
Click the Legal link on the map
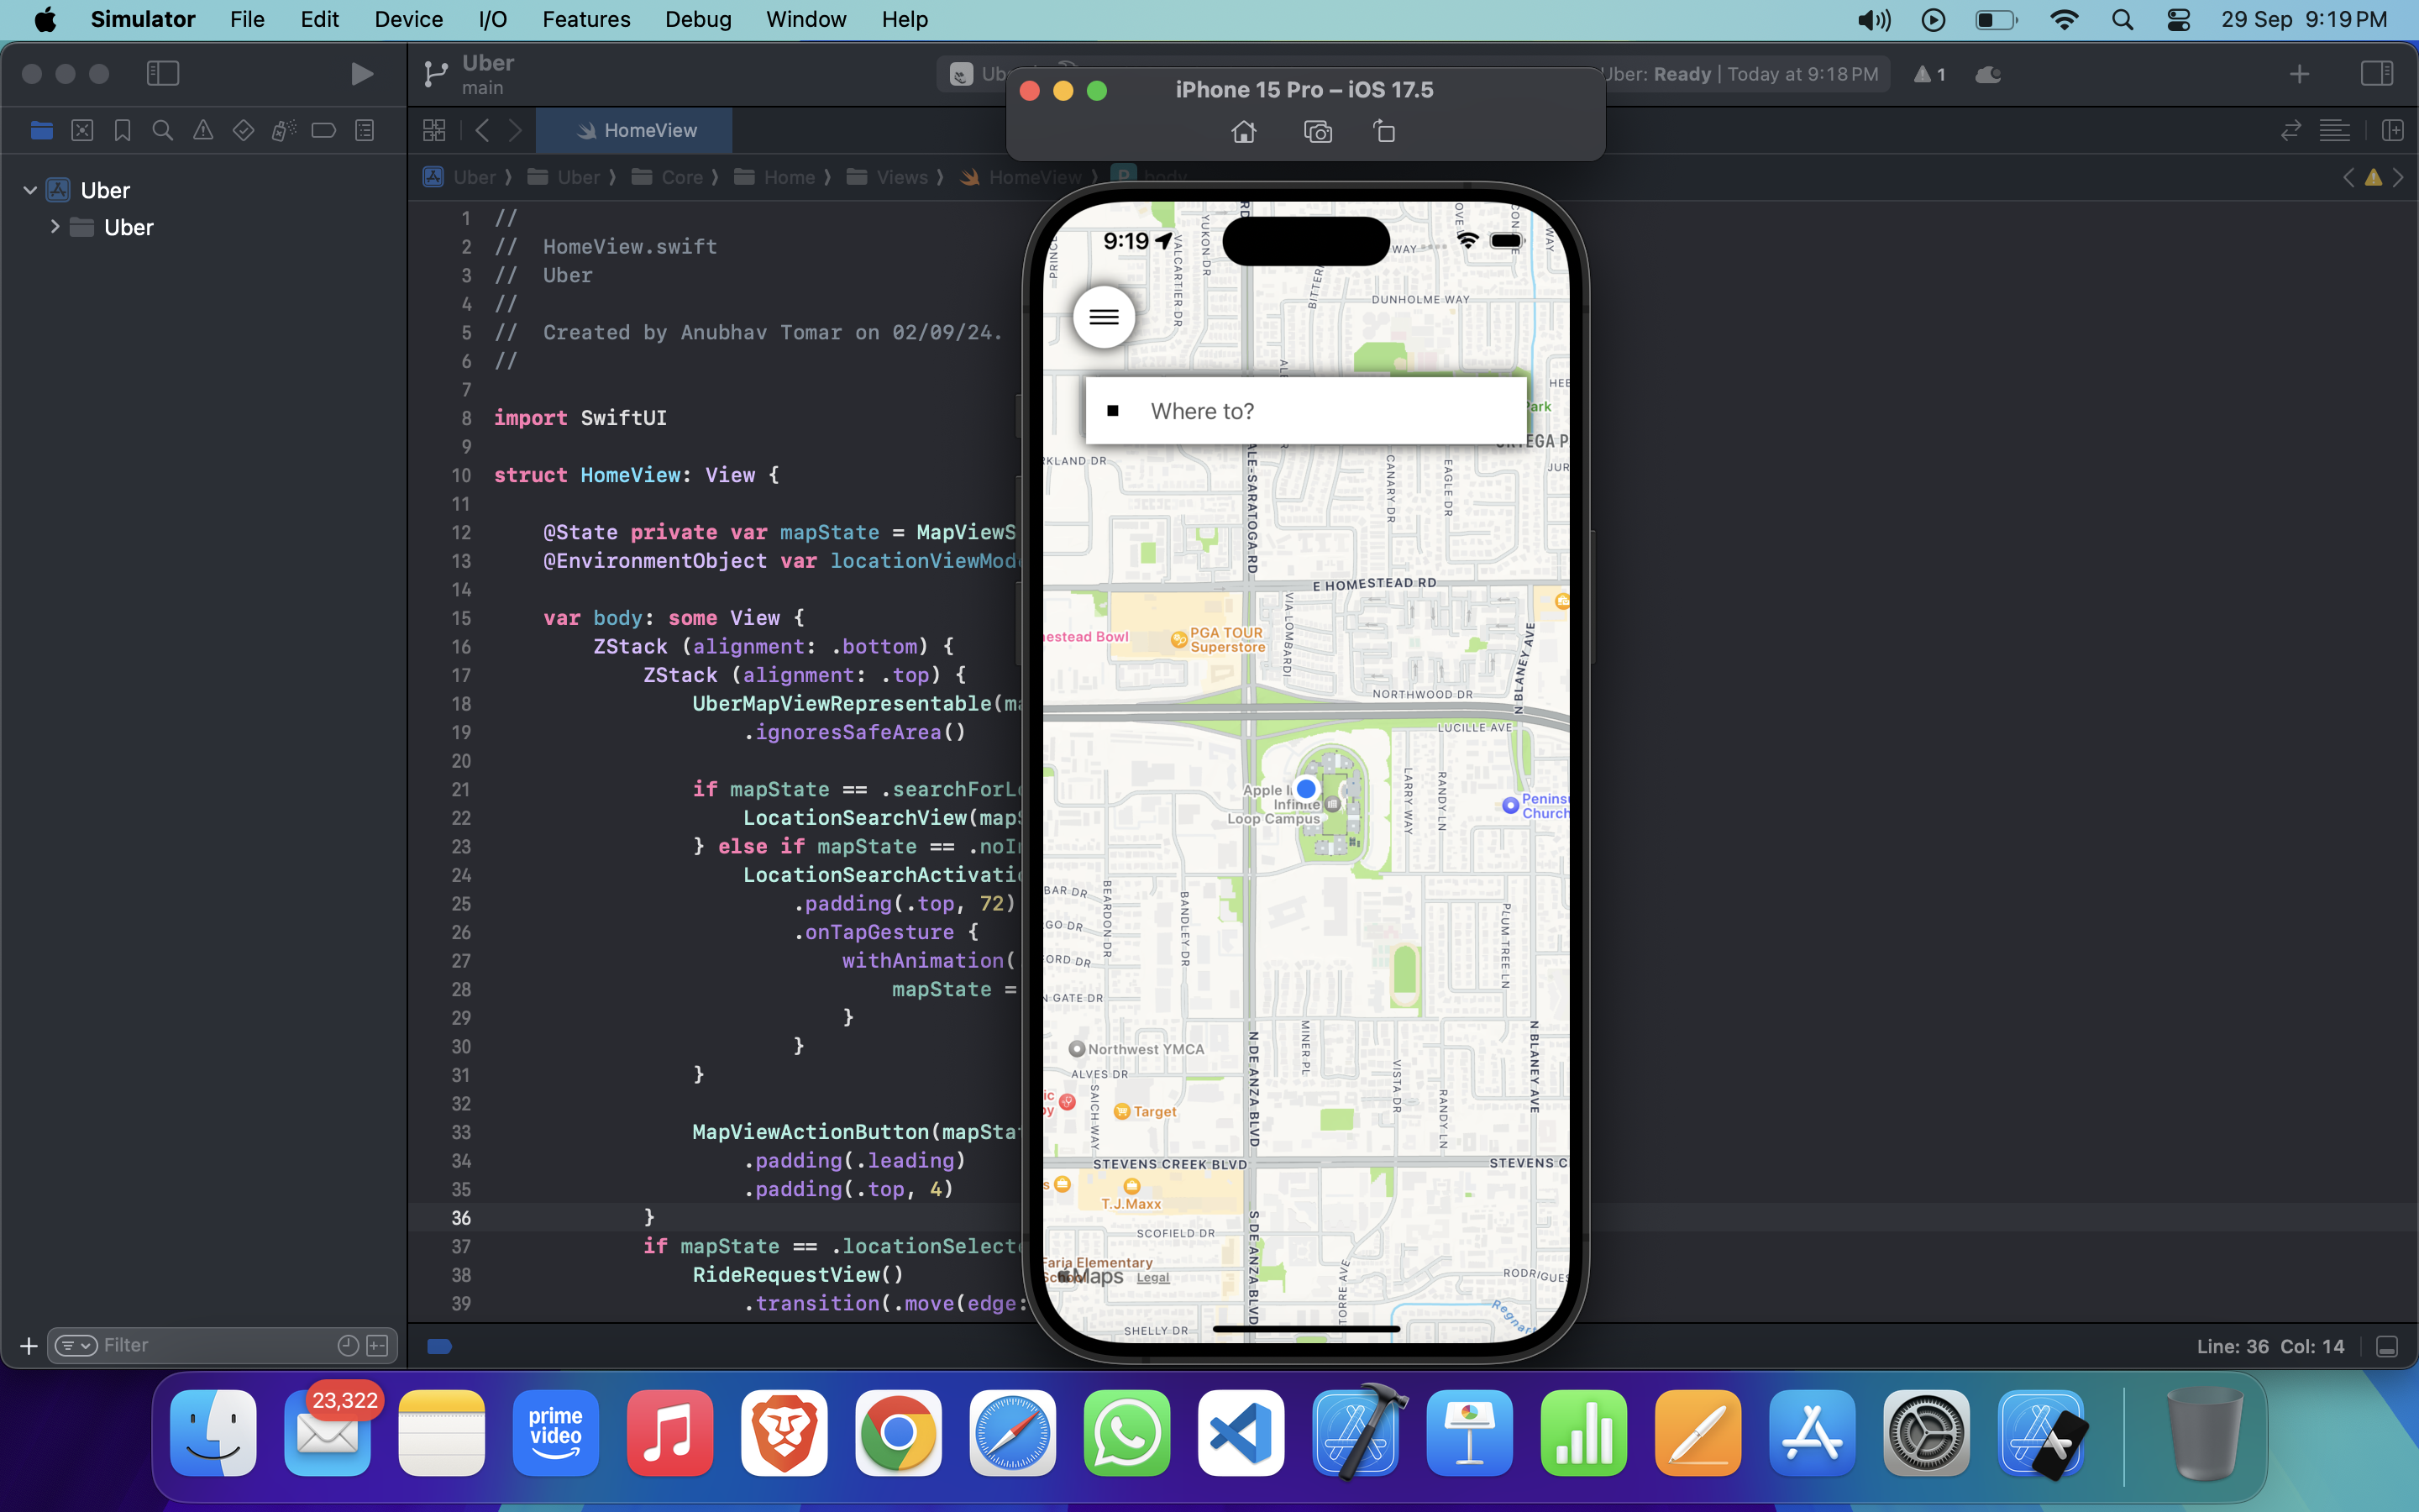click(x=1152, y=1277)
